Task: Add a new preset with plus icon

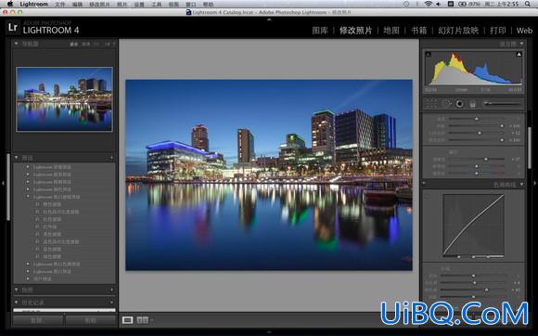Action: point(111,158)
